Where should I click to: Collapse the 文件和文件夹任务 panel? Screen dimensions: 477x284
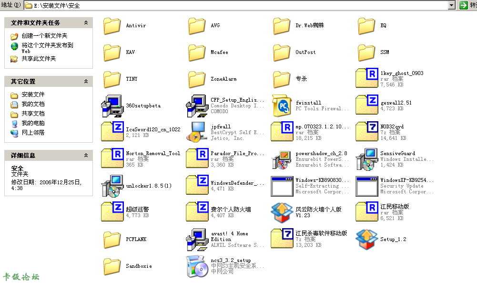86,22
